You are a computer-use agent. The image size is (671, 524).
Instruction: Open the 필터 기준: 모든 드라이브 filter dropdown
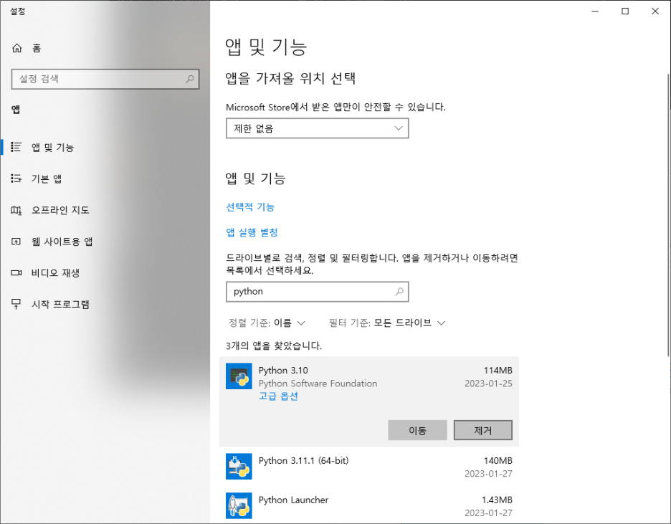pos(387,323)
